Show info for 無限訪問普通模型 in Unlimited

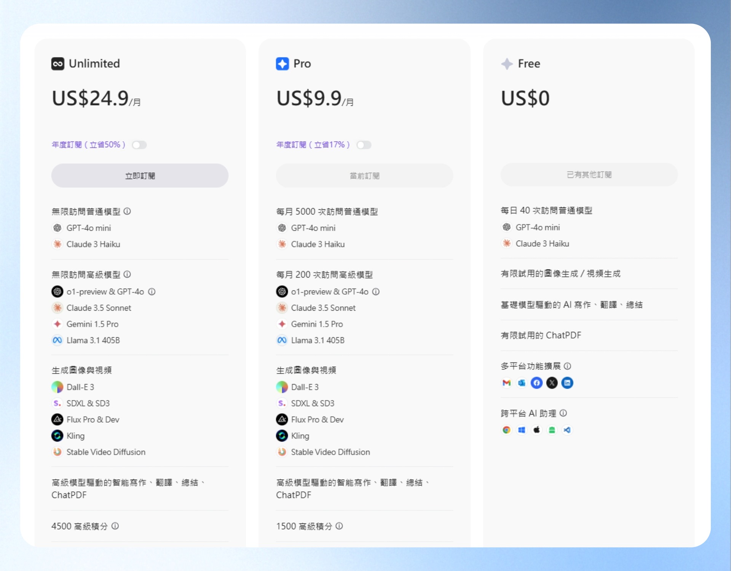pos(127,211)
